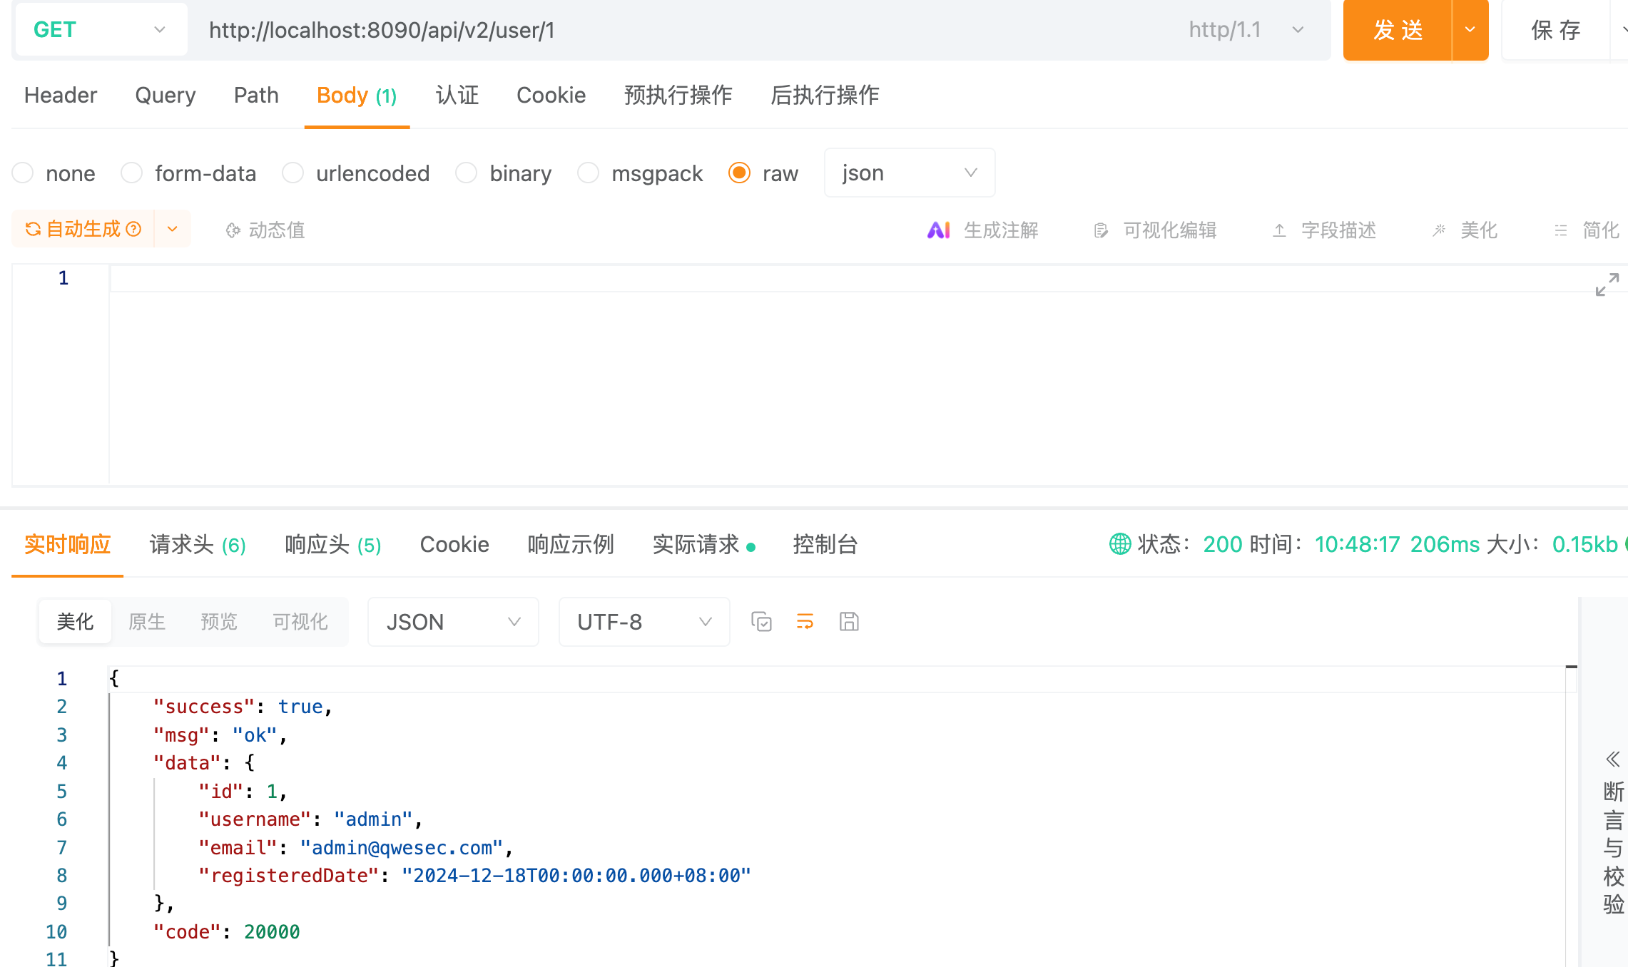The width and height of the screenshot is (1628, 967).
Task: Click the dynamic value gear icon
Action: click(x=233, y=230)
